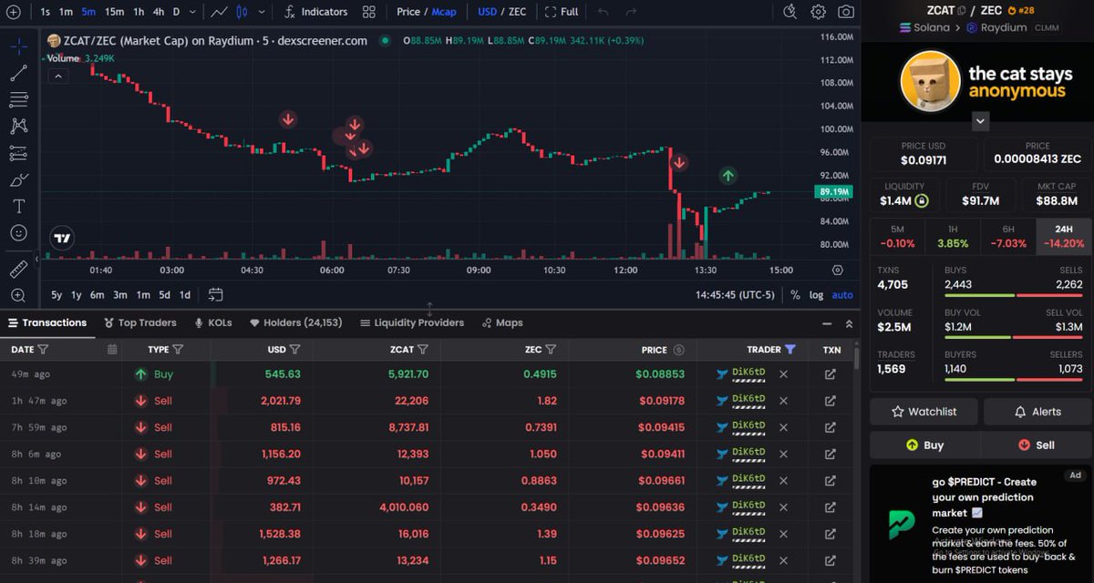This screenshot has height=583, width=1094.
Task: Add pair to Watchlist
Action: pos(924,412)
